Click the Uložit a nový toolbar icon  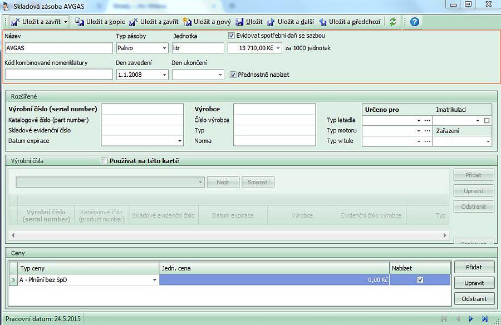pyautogui.click(x=188, y=22)
